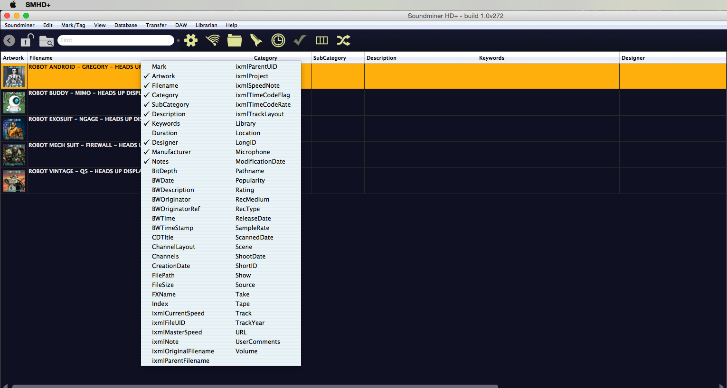Open the column layout icon
Image resolution: width=727 pixels, height=388 pixels.
(322, 40)
